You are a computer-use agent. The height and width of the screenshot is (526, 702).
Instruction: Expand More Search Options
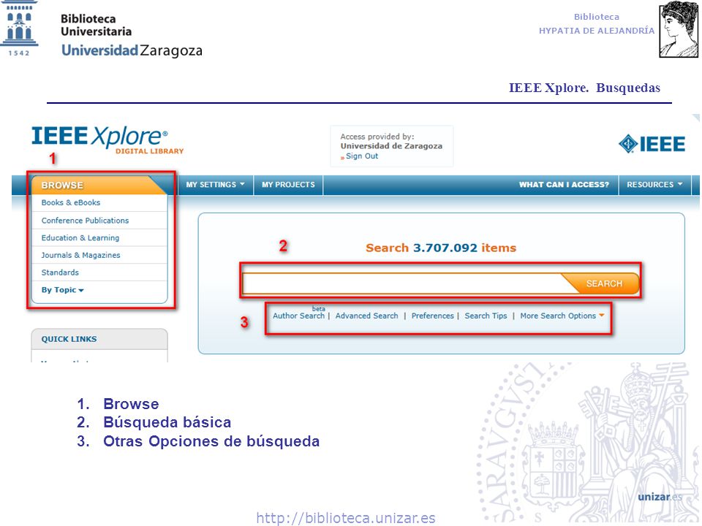(x=562, y=316)
